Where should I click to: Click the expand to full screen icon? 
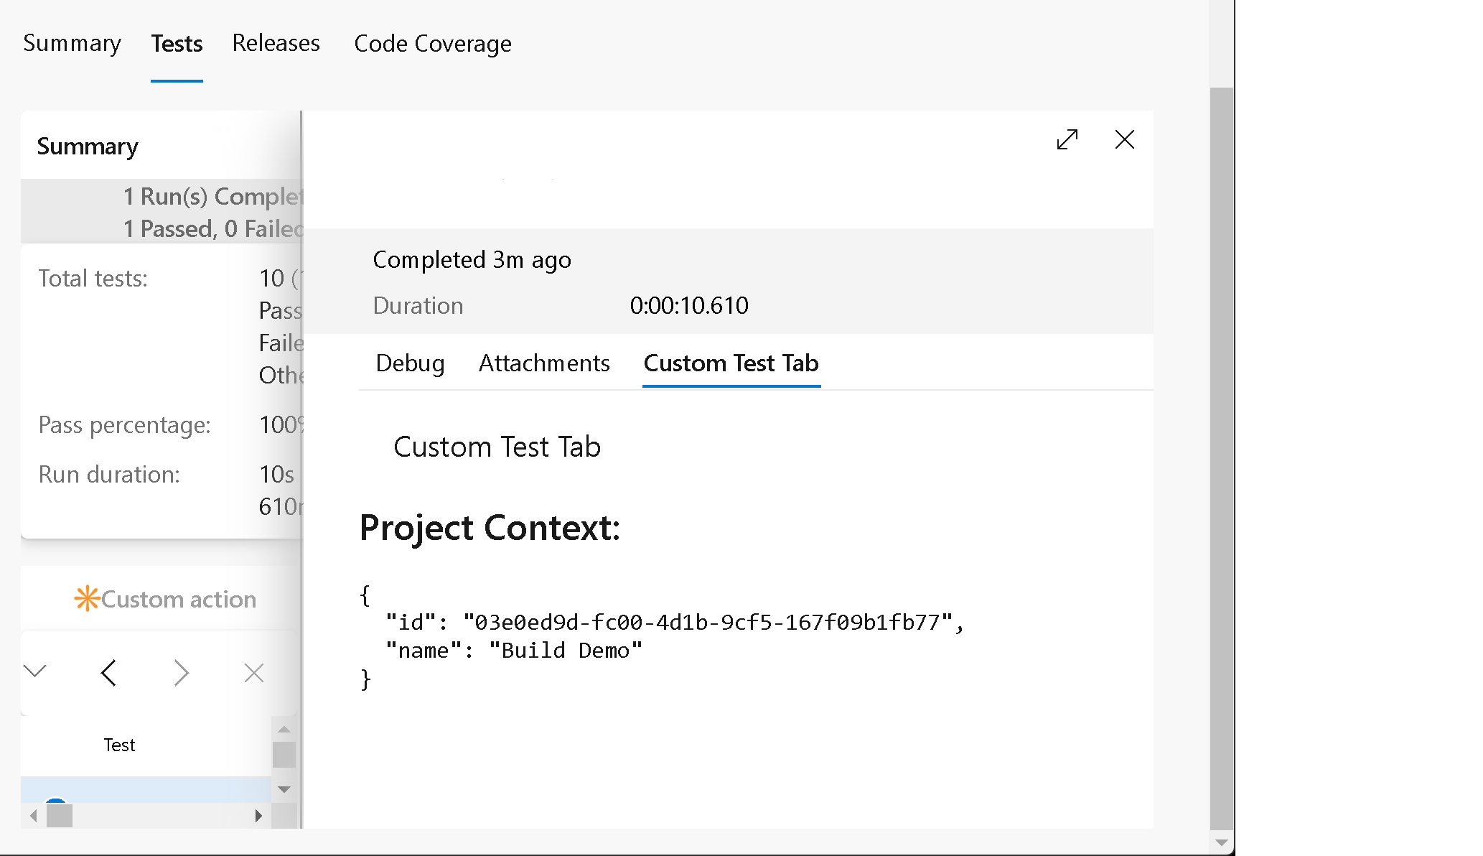(1068, 139)
